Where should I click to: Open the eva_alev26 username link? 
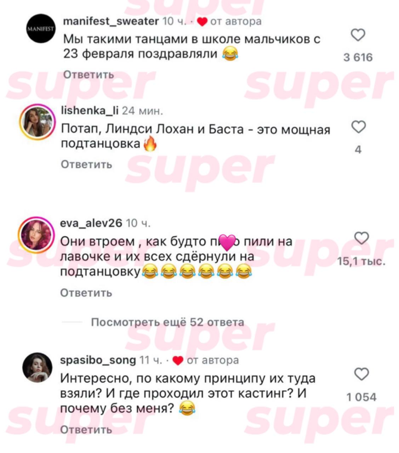point(91,223)
